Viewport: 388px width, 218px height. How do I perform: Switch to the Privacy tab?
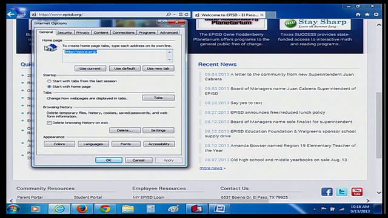tap(82, 33)
